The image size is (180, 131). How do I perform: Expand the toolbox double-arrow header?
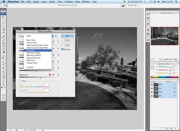2,10
